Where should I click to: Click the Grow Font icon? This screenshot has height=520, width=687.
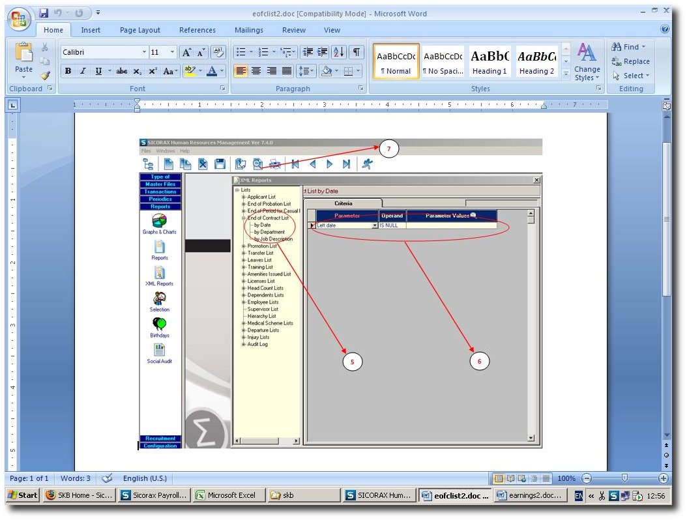pos(186,52)
